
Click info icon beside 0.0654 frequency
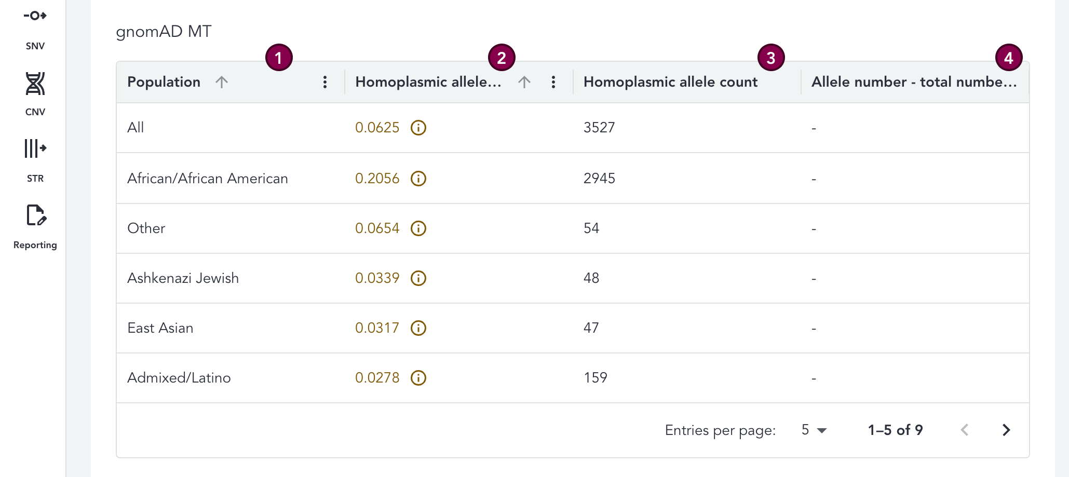tap(418, 228)
